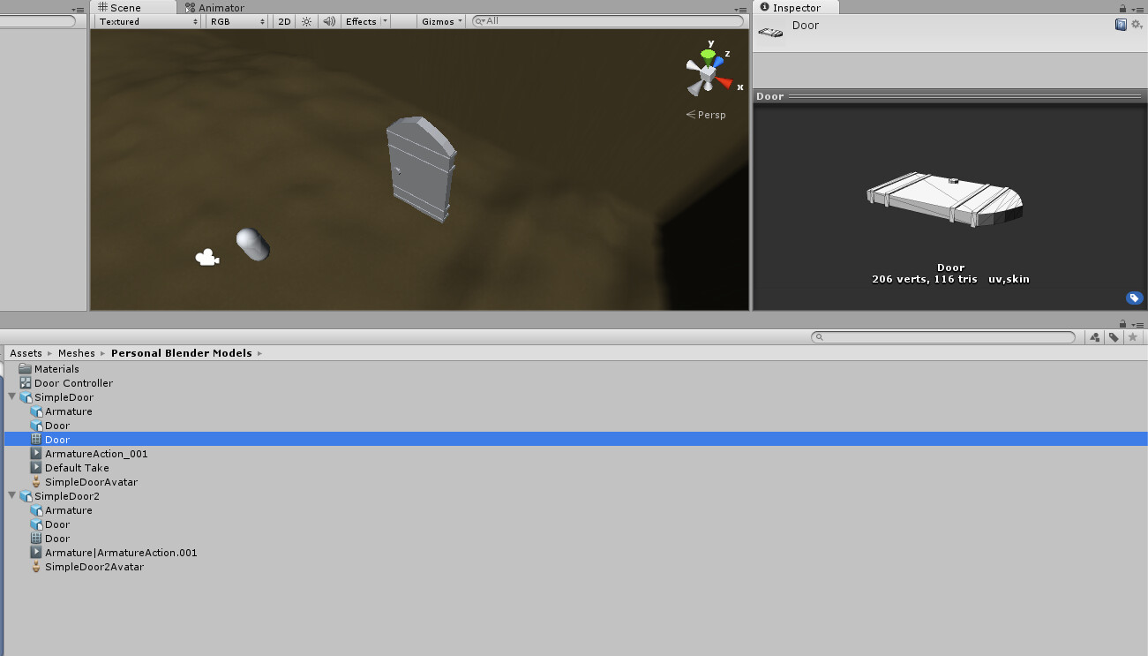Click the favorites star icon in the Project browser
Screen dimensions: 1148x656
[1130, 336]
